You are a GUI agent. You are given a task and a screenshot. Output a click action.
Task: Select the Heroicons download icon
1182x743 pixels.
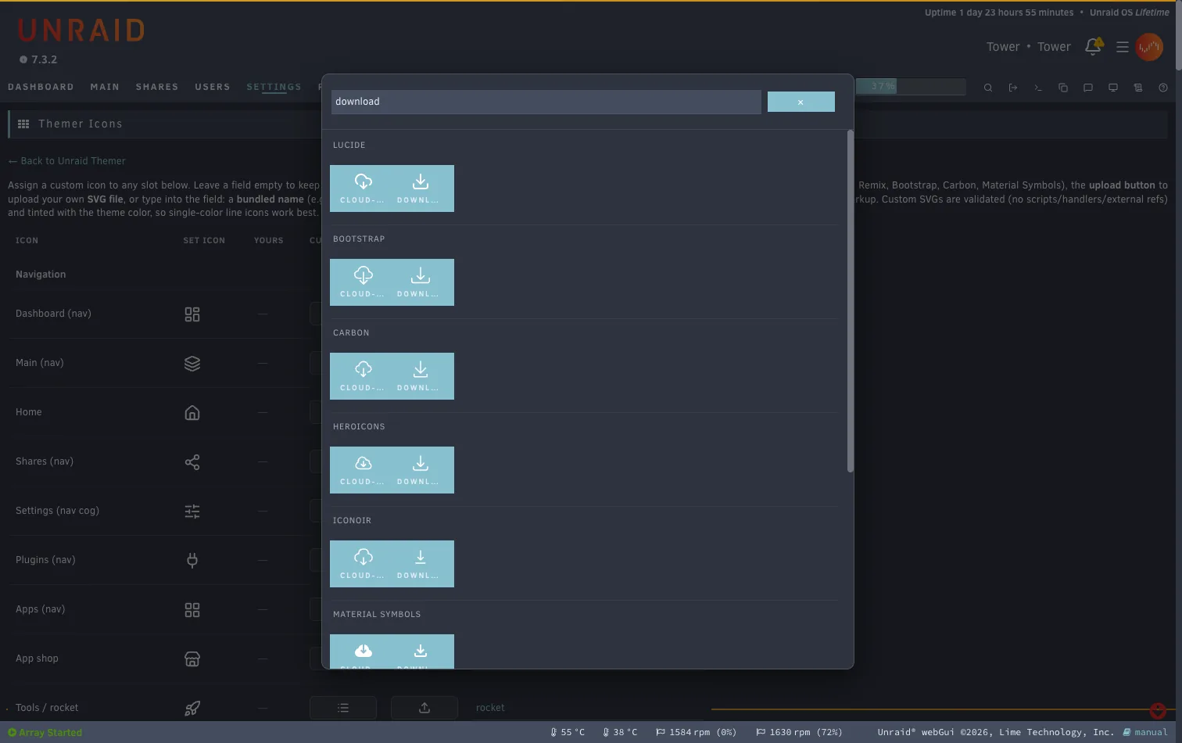click(x=420, y=470)
